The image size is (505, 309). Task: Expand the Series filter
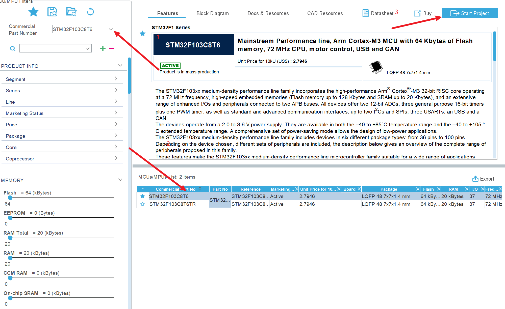point(116,90)
